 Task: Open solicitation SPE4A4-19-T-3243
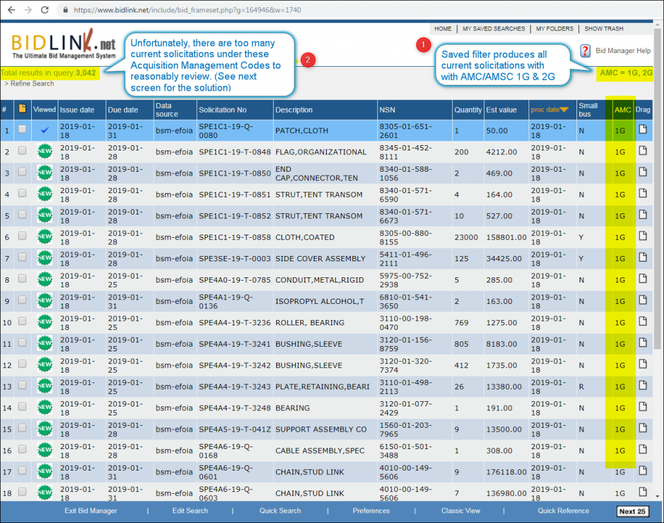tap(235, 386)
